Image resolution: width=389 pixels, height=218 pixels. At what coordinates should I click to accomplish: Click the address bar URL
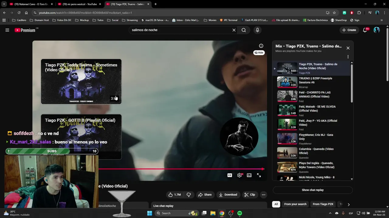pos(85,13)
